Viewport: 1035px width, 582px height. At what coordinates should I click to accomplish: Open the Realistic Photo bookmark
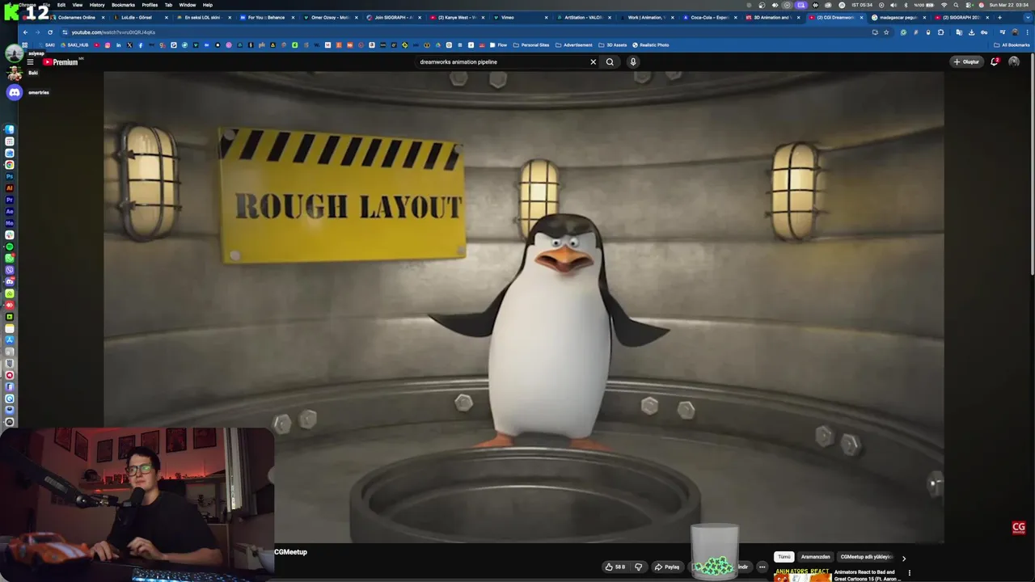click(651, 45)
